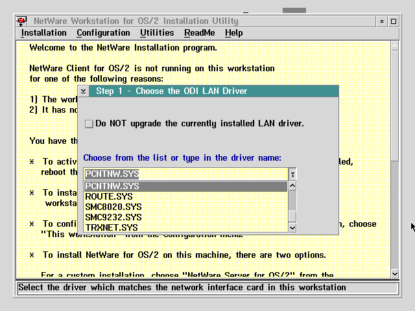Click the main window vertical scrollbar thumb

tap(395, 106)
